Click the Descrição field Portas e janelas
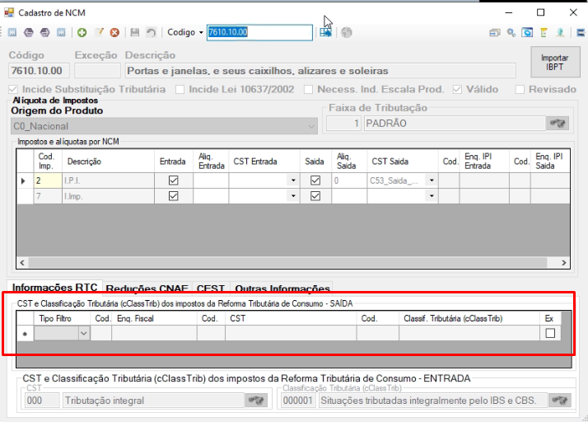This screenshot has height=422, width=588. 320,71
